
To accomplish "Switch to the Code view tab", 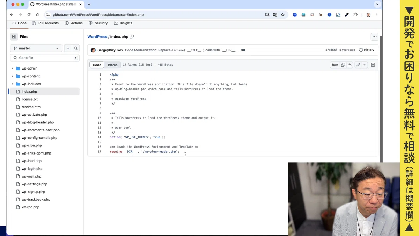I will tap(97, 65).
